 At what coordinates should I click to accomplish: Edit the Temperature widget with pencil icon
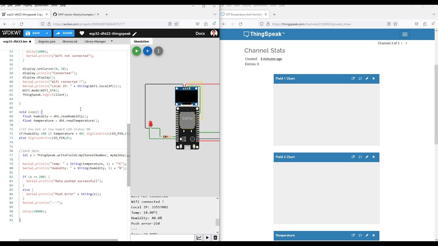tap(367, 235)
